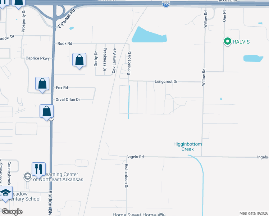
Task: Click the Learning Center school icon
Action: click(27, 176)
